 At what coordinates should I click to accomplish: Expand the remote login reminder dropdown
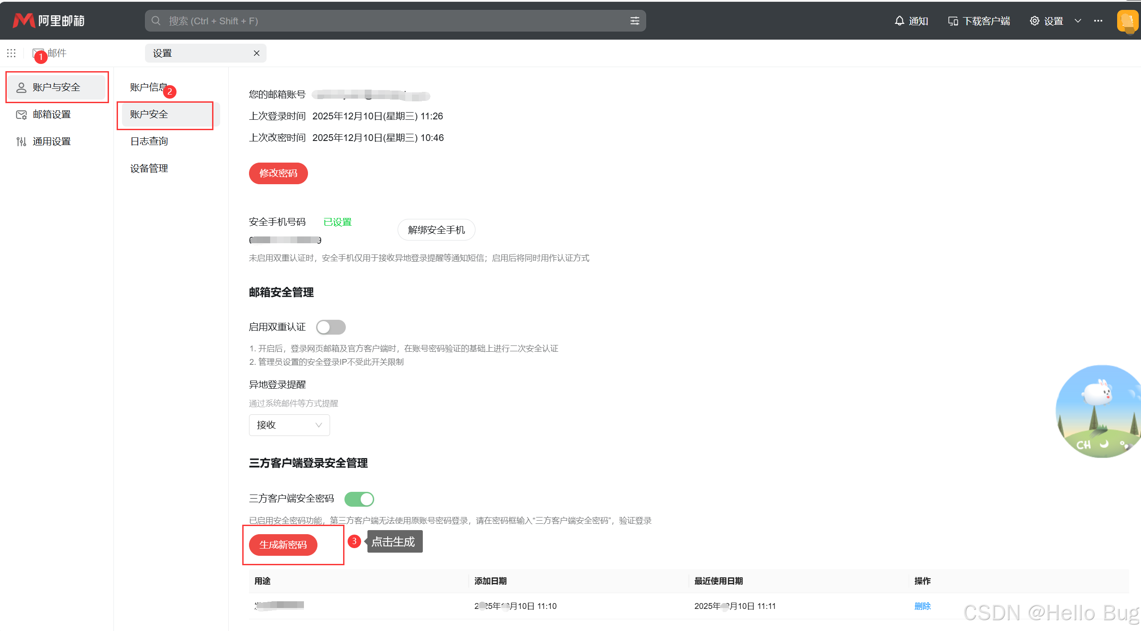point(289,425)
